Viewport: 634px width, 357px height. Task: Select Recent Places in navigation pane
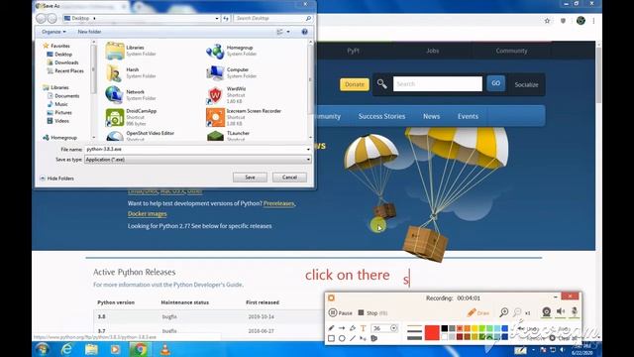coord(65,70)
